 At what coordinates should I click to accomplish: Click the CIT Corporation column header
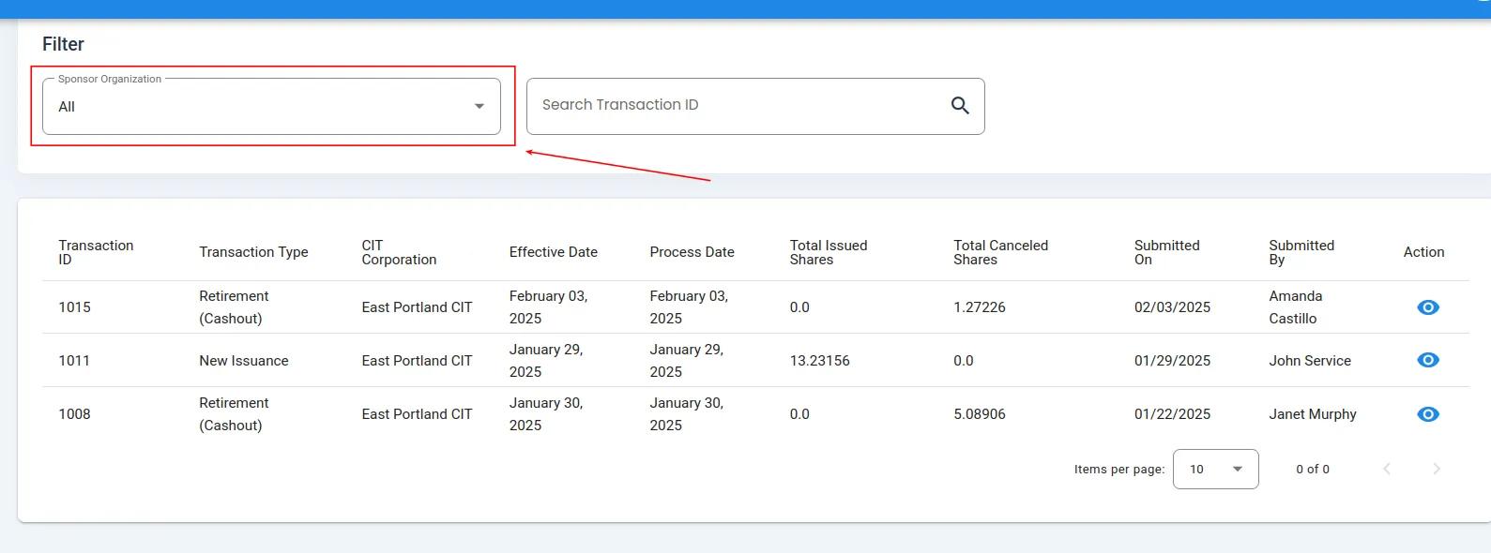399,252
